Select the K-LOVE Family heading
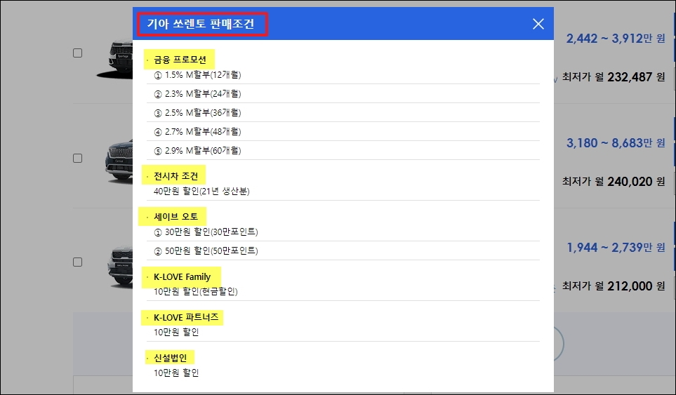 click(x=182, y=277)
